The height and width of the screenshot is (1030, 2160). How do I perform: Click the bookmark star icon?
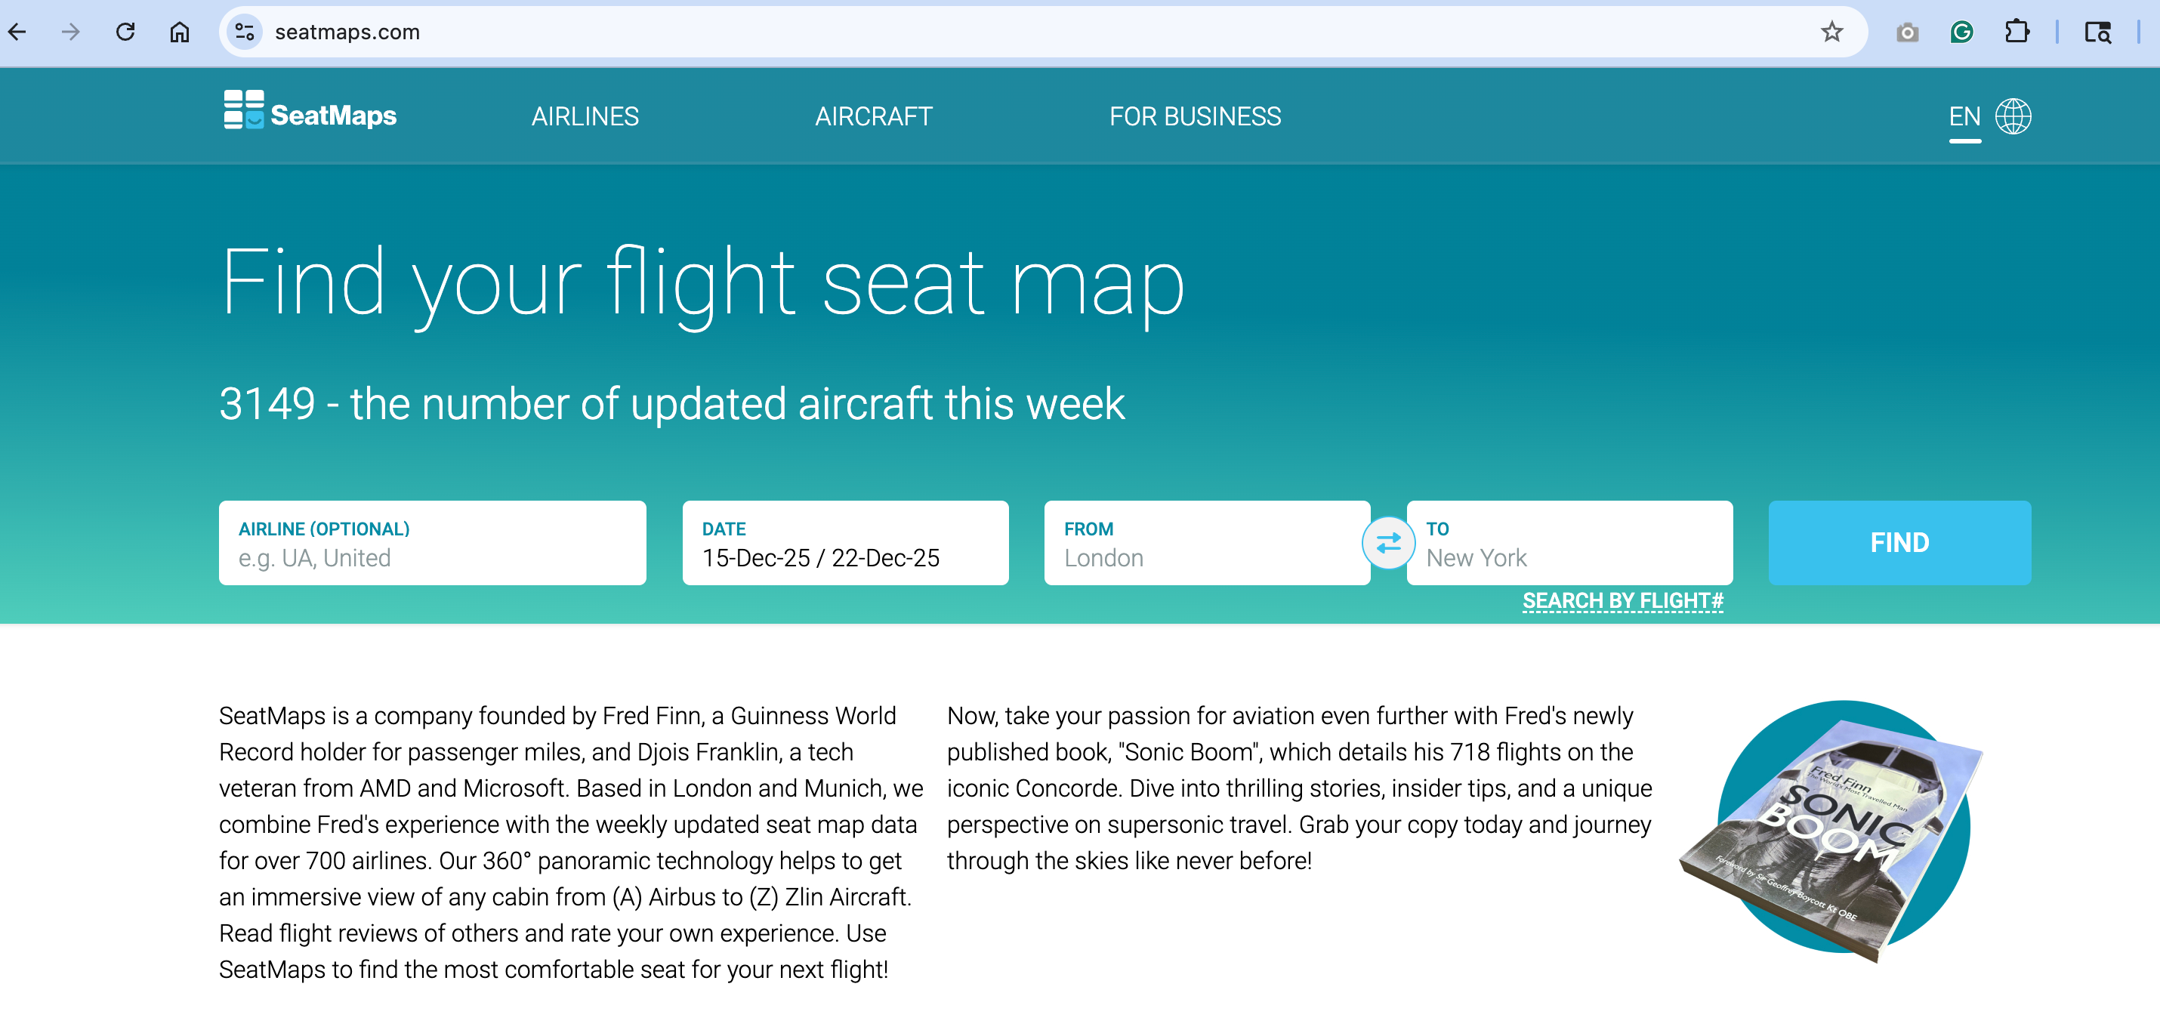[1832, 32]
